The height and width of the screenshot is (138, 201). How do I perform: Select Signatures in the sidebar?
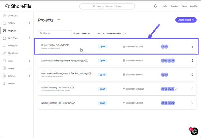click(x=13, y=53)
